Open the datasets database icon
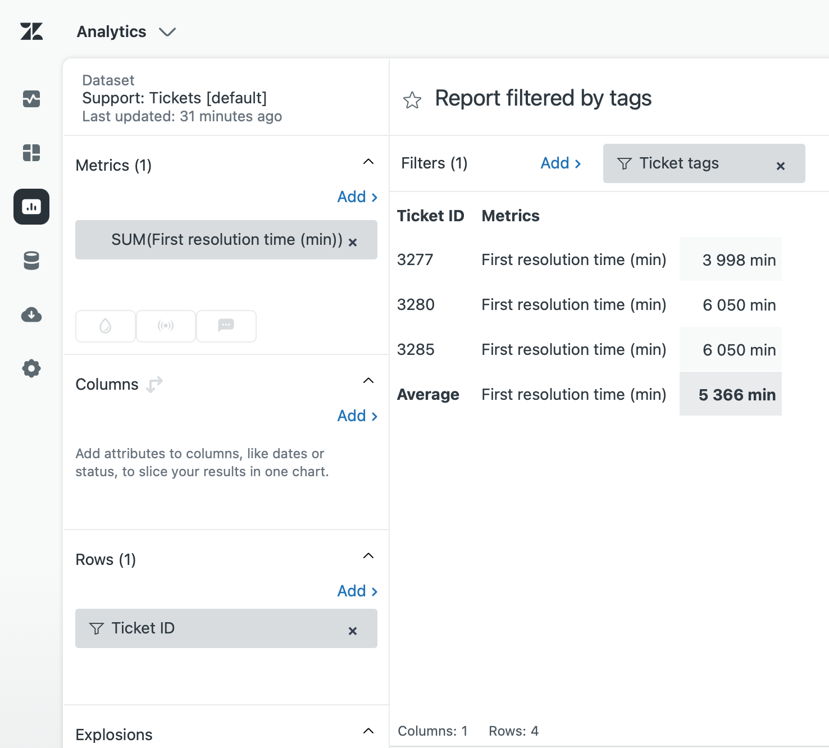This screenshot has height=748, width=829. (31, 261)
